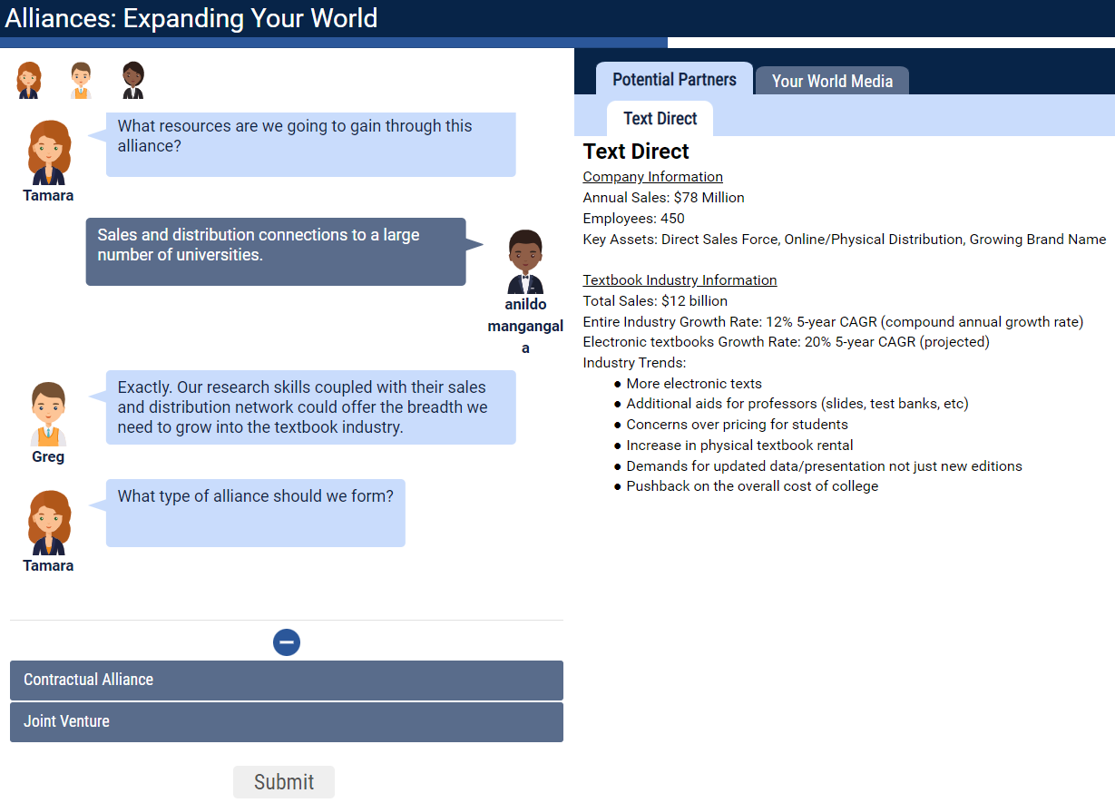The height and width of the screenshot is (803, 1115).
Task: Click the Company Information heading
Action: [x=653, y=177]
